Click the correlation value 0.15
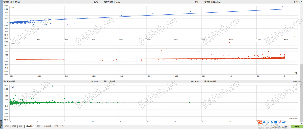Viewport: 303px width, 129px height. point(197,2)
